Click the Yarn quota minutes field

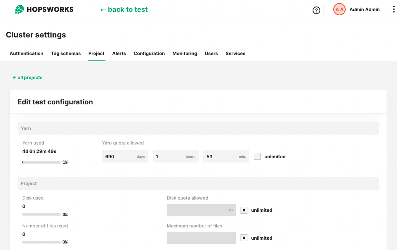point(220,156)
